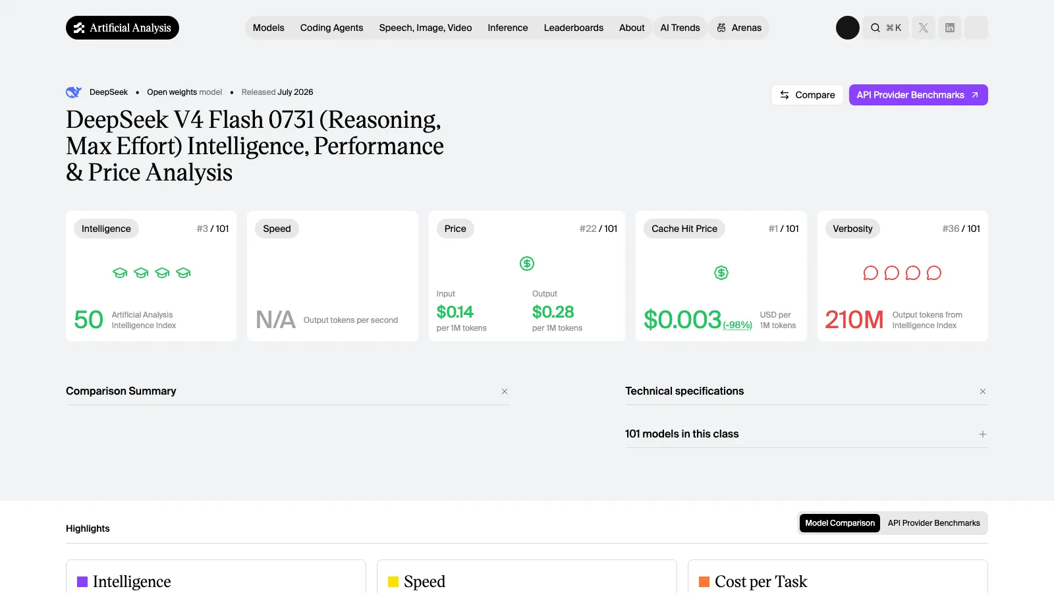Go to AI Trends page
The width and height of the screenshot is (1054, 593).
tap(680, 28)
